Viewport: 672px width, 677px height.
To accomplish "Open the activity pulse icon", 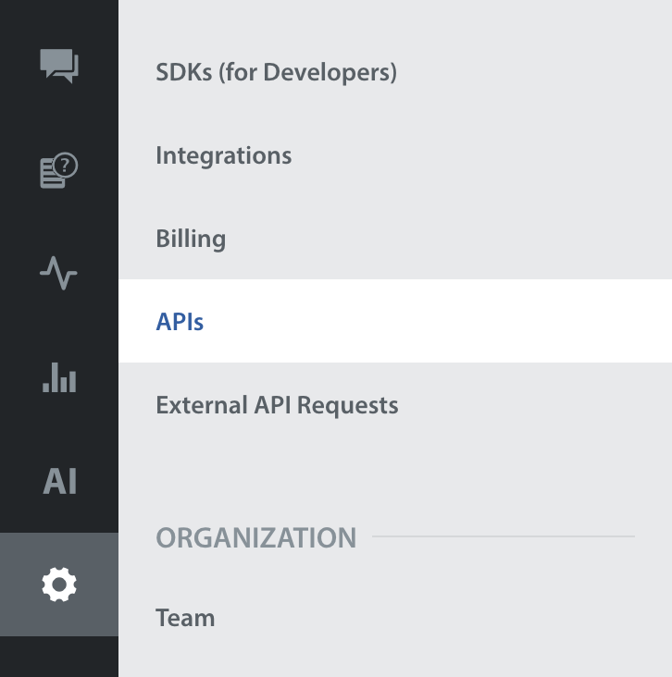I will click(59, 275).
